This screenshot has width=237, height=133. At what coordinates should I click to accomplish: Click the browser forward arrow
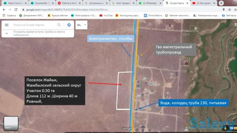coord(10,9)
